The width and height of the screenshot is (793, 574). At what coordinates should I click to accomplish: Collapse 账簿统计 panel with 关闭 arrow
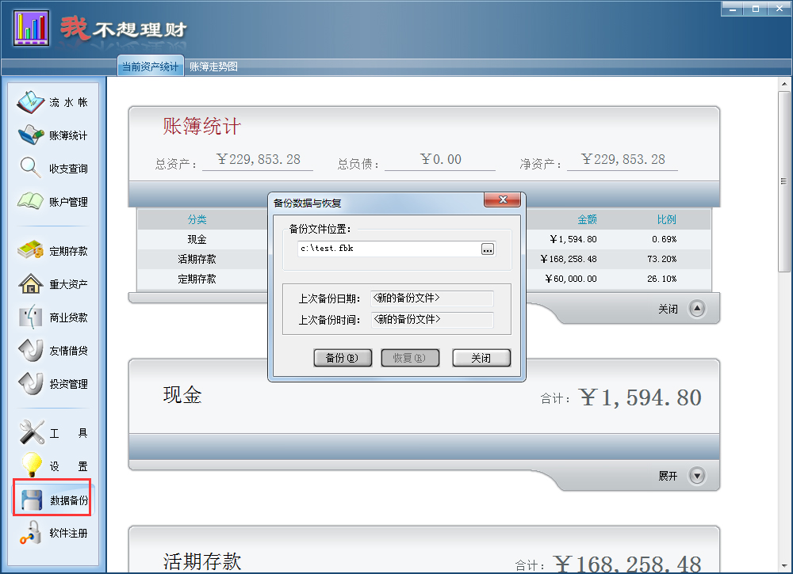(697, 309)
